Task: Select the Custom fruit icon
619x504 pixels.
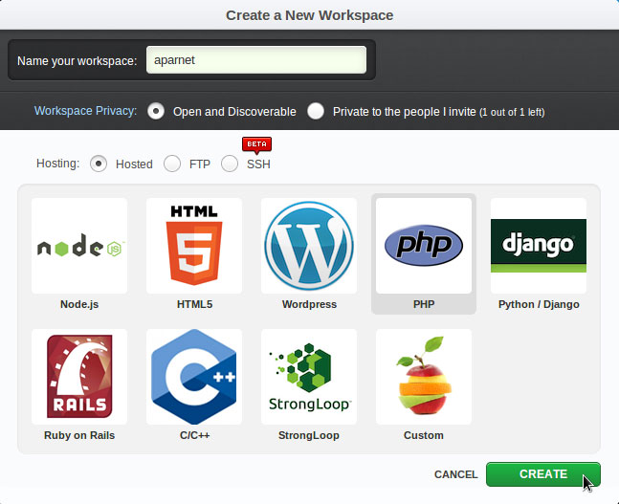Action: [x=424, y=377]
